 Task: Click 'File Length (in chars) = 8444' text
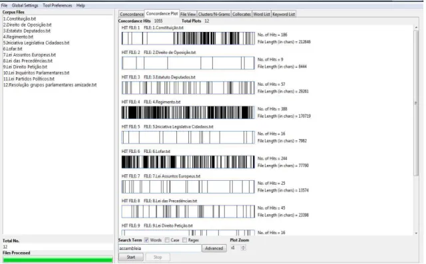click(282, 66)
